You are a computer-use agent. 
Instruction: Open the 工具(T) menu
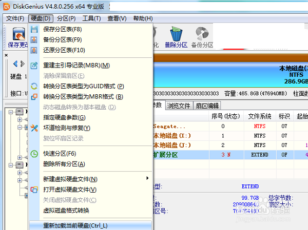(91, 18)
